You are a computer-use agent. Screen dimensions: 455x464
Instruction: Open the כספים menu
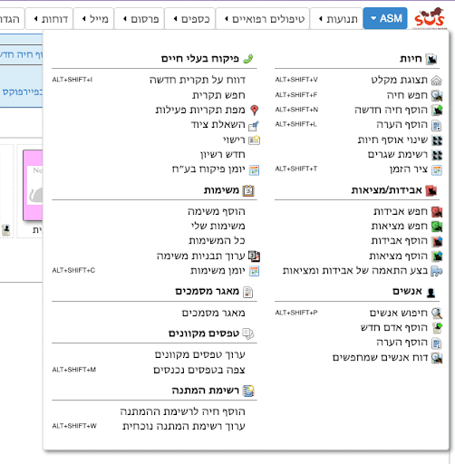click(x=189, y=19)
